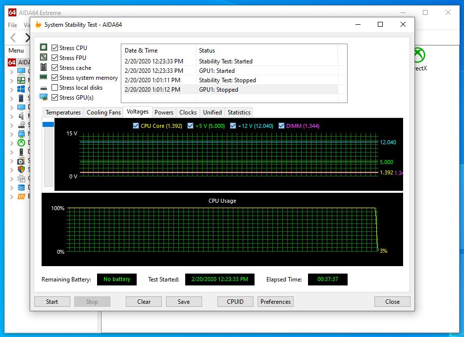Open the CPUID panel button
The image size is (464, 337).
pyautogui.click(x=235, y=301)
